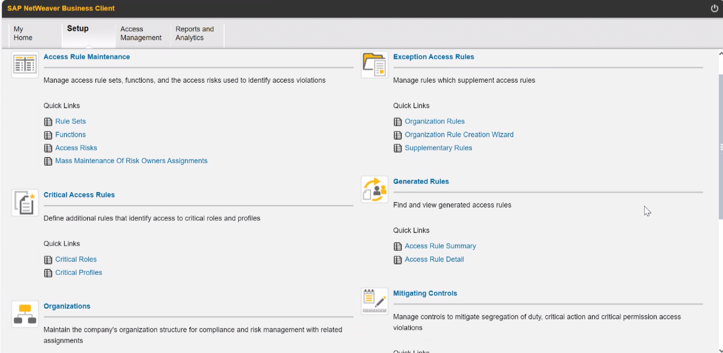Click the vertical scrollbar on the right
Screen dimensions: 723x353
(720, 147)
